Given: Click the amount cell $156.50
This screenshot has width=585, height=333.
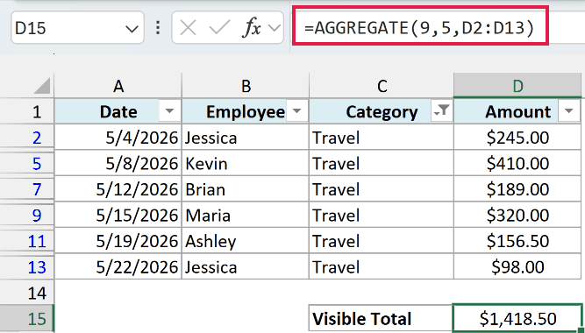Looking at the screenshot, I should (x=517, y=241).
